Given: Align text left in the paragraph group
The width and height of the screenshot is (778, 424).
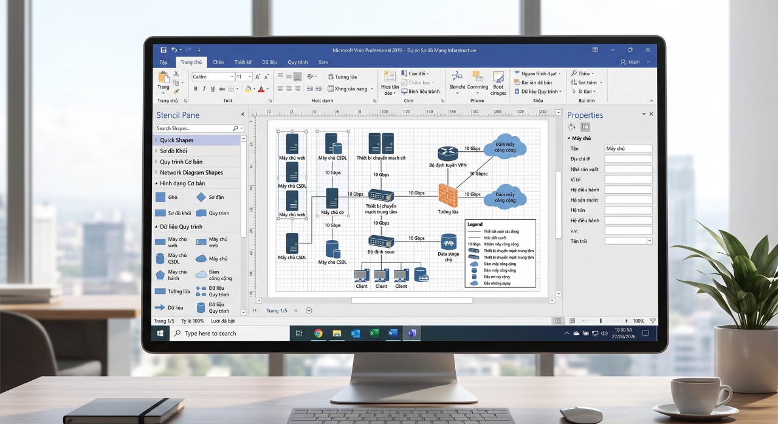Looking at the screenshot, I should [281, 89].
